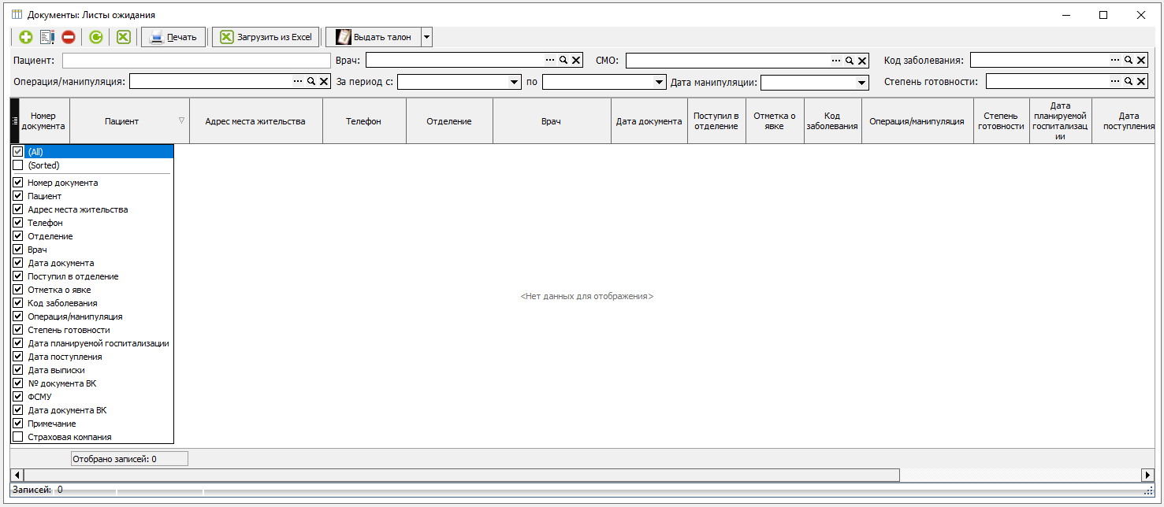Expand the Дата манипуляции dropdown
1164x507 pixels.
click(861, 82)
